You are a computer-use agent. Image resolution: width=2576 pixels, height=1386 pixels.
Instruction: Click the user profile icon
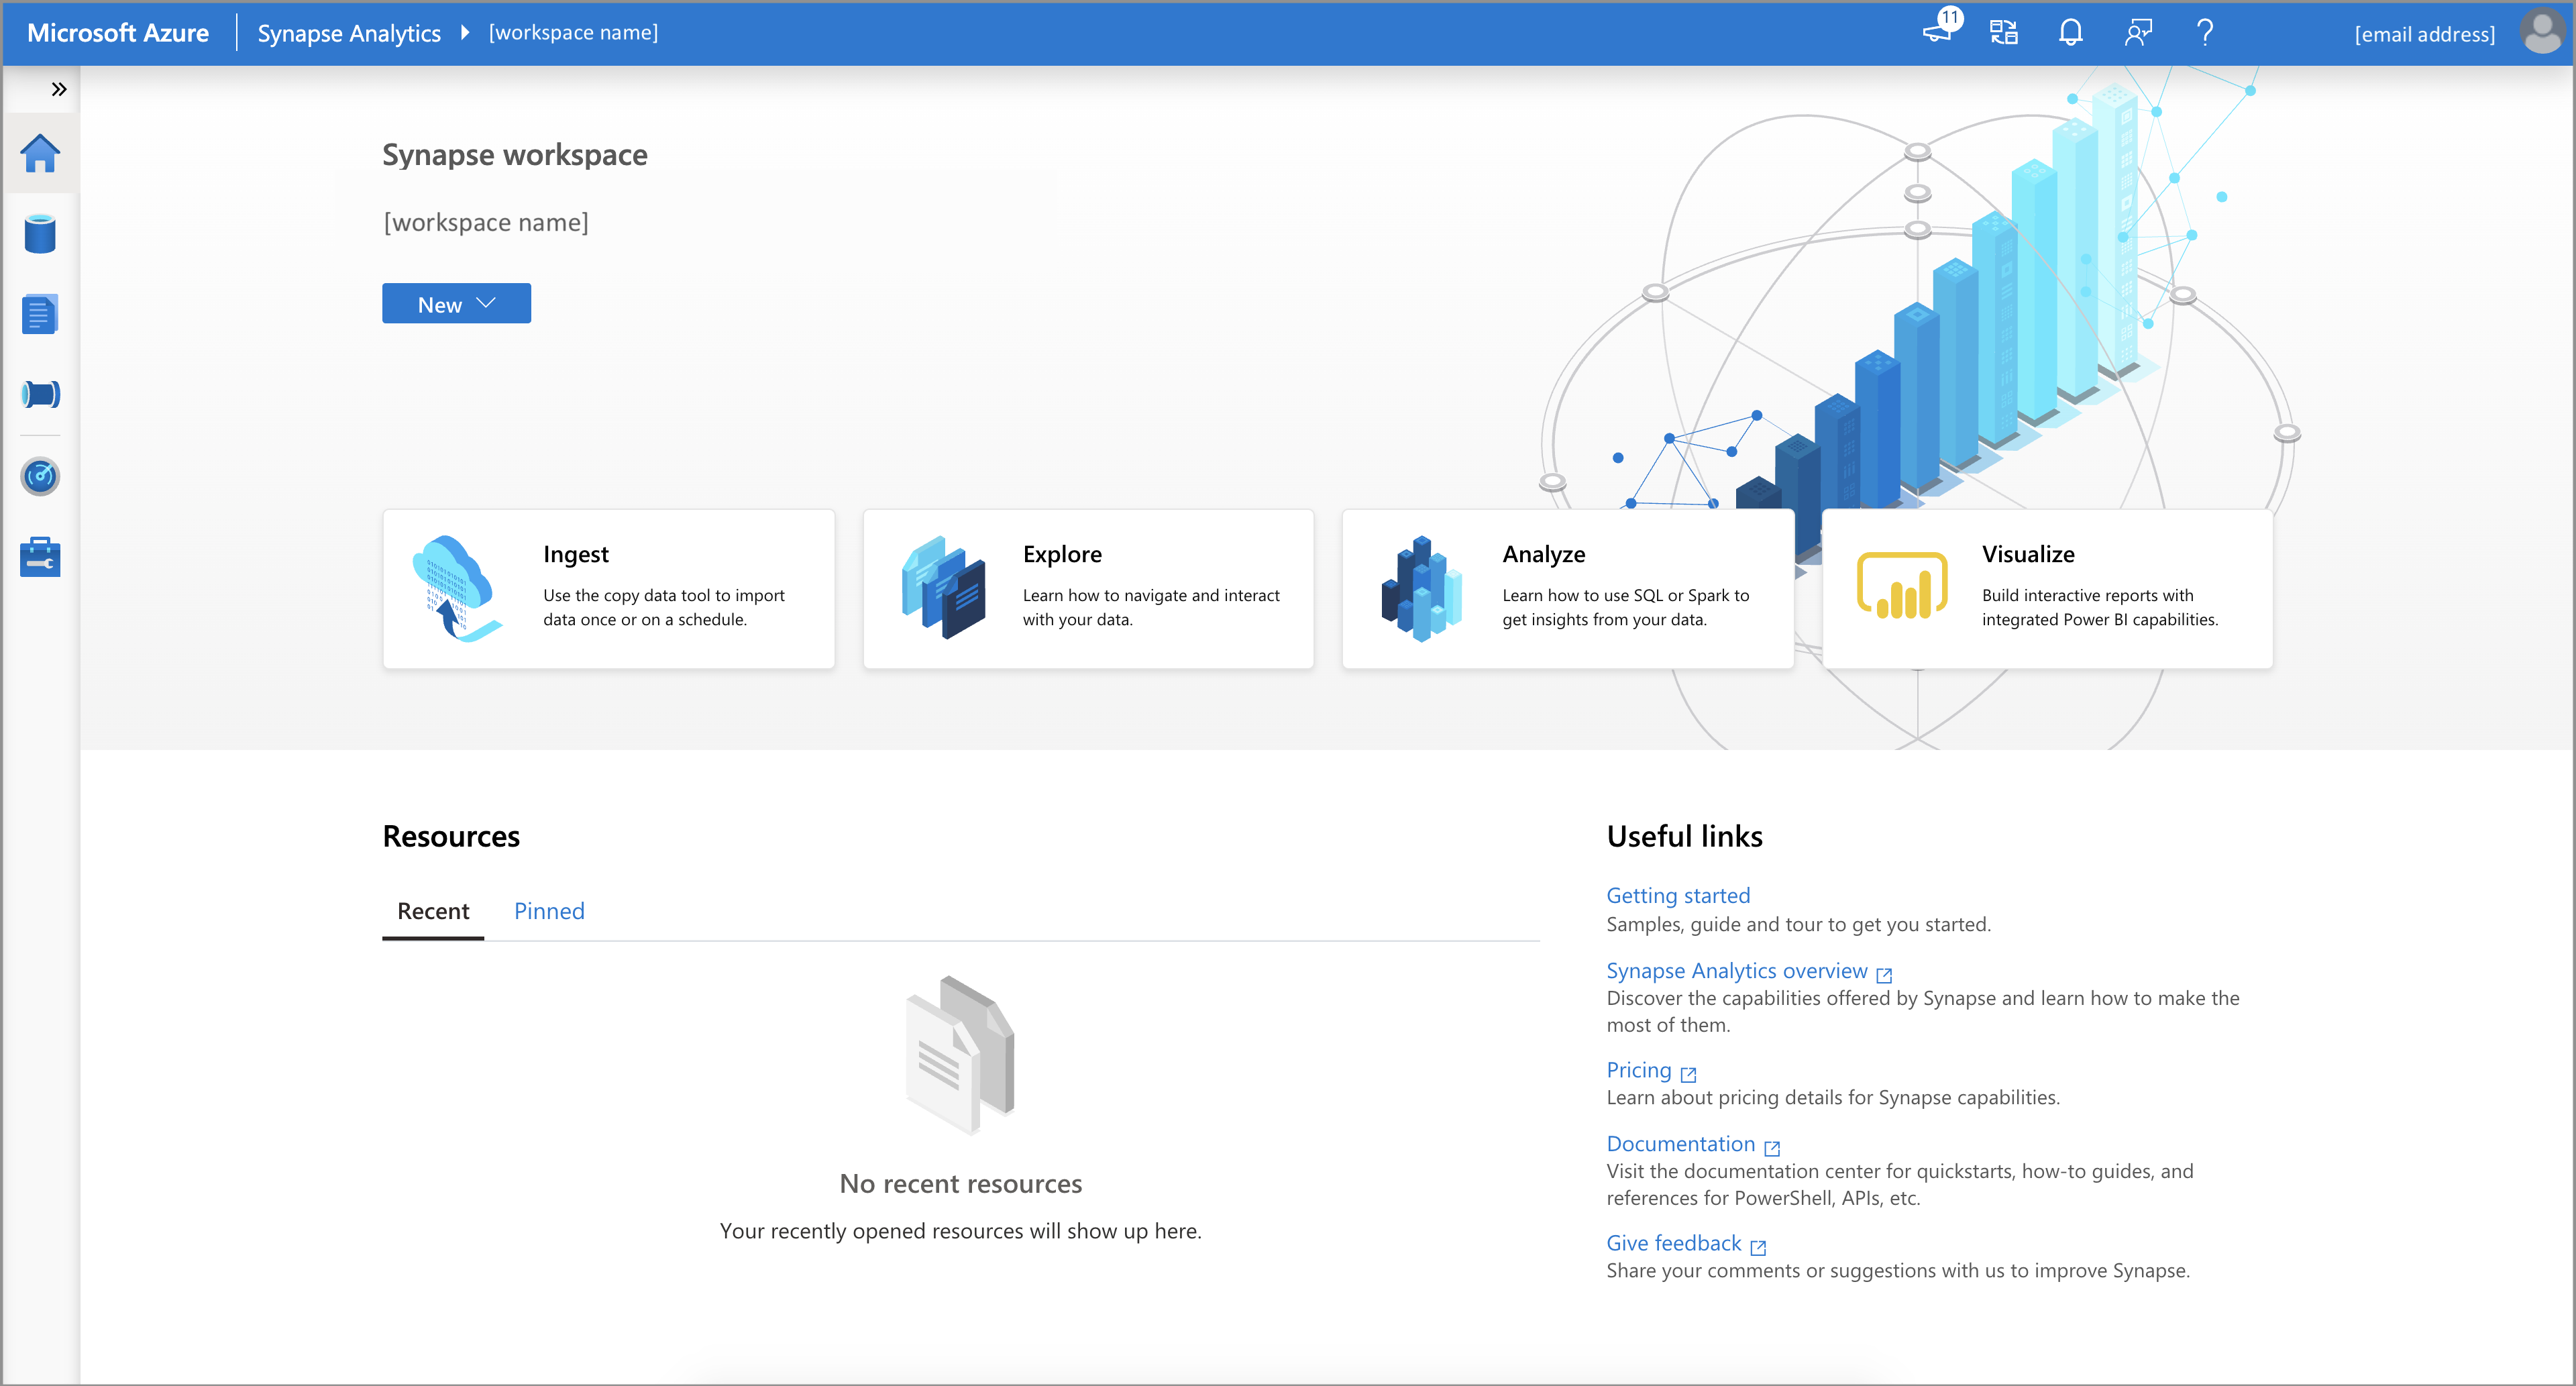tap(2544, 32)
